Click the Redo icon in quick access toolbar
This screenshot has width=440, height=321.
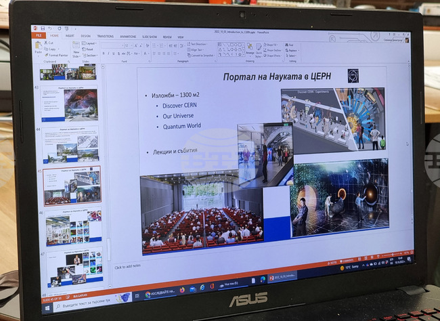point(60,28)
